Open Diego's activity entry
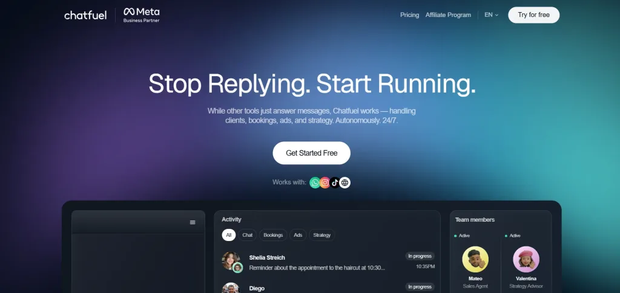The image size is (620, 293). pos(257,288)
